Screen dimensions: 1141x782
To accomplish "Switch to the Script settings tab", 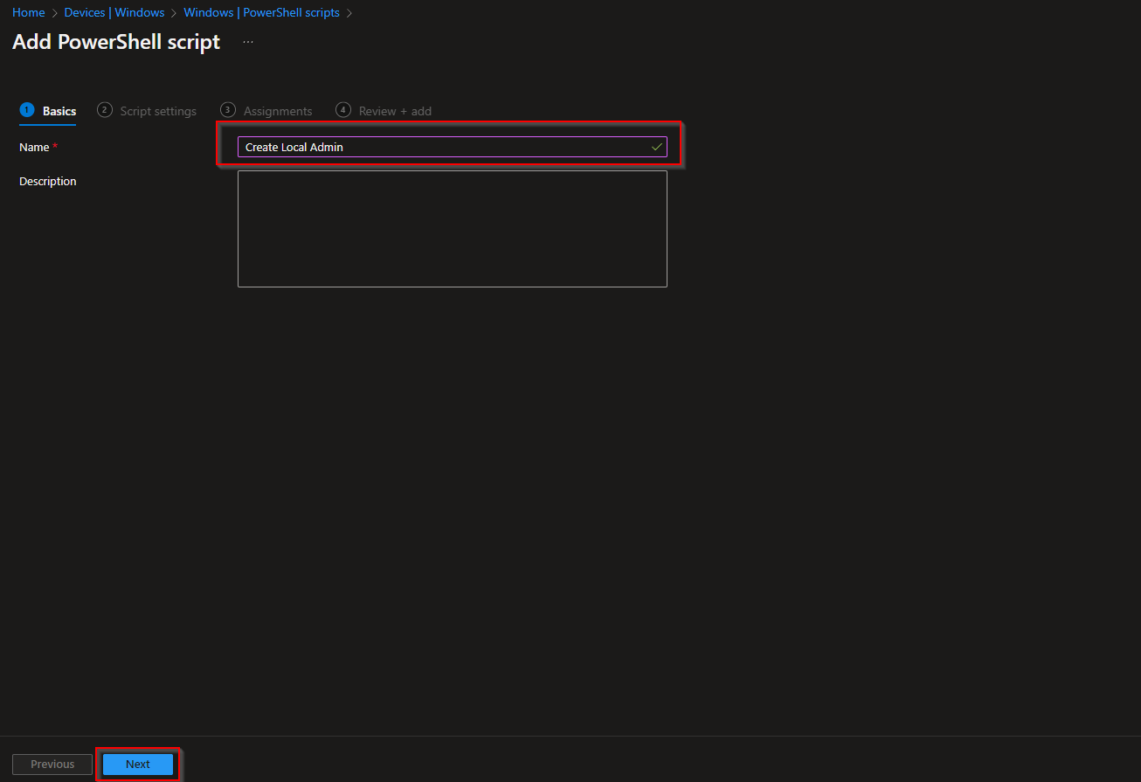I will 159,111.
